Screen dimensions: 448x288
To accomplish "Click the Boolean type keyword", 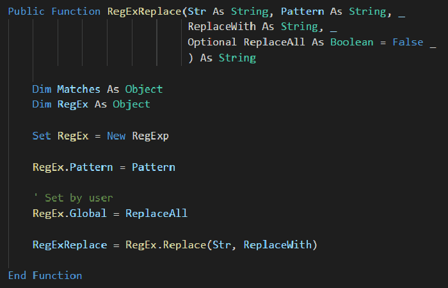I will [x=352, y=42].
